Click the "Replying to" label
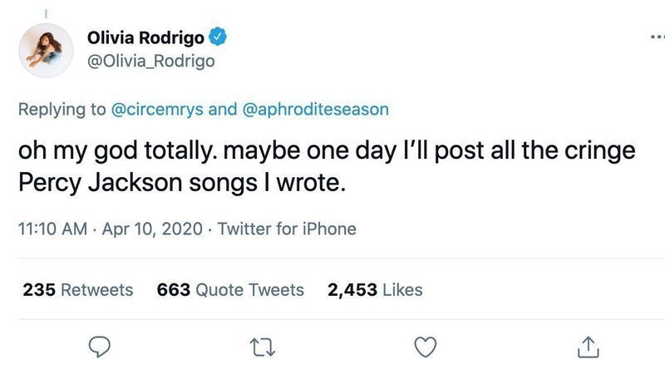This screenshot has width=665, height=374. coord(64,109)
